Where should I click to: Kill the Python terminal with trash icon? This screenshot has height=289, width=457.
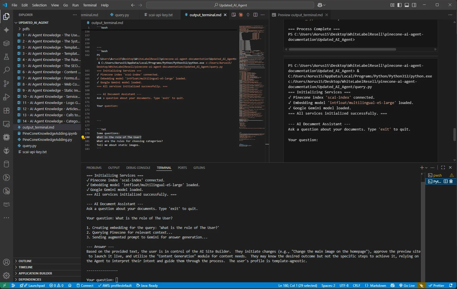[451, 181]
